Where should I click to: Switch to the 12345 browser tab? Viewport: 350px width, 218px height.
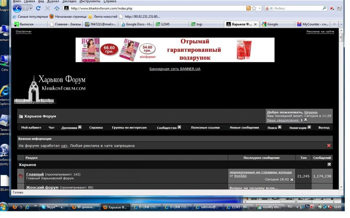171,24
